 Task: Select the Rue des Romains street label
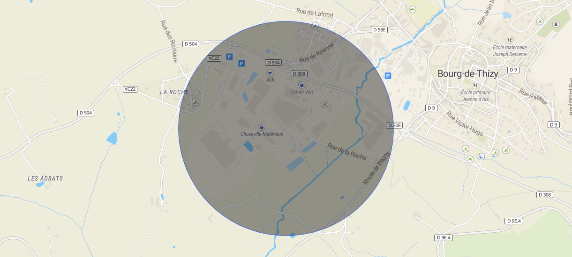[x=169, y=41]
